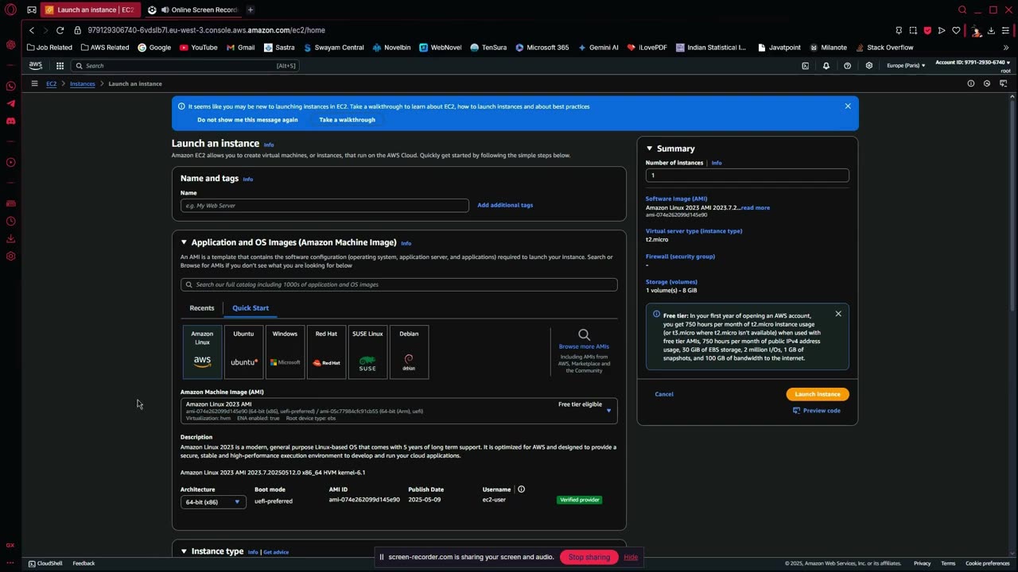Image resolution: width=1018 pixels, height=572 pixels.
Task: Open the AWS support help icon
Action: (x=847, y=66)
